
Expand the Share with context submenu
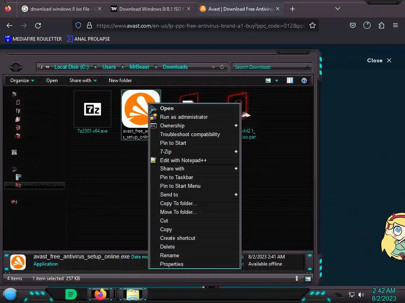point(195,169)
